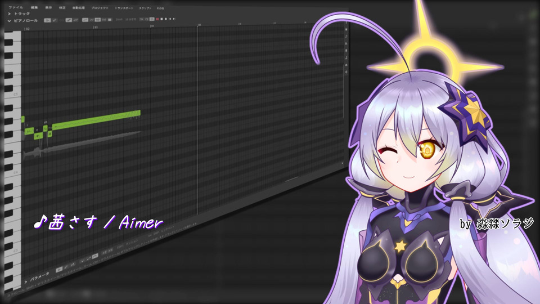Open the プロジェクト menu
Image resolution: width=540 pixels, height=304 pixels.
pos(100,7)
